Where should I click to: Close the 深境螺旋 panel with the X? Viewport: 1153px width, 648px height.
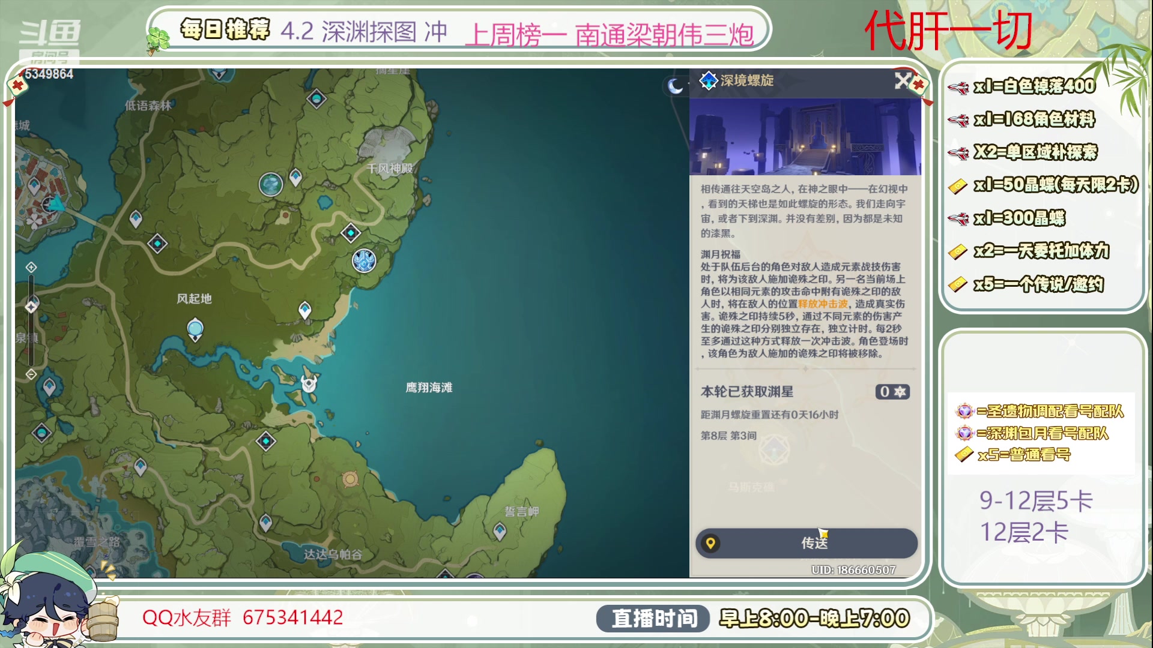(902, 80)
